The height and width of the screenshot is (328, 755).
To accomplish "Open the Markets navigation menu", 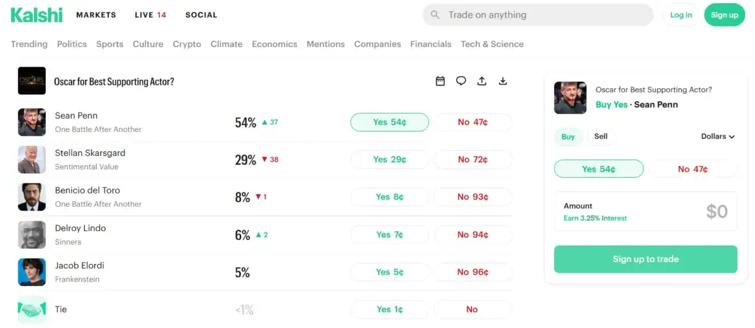I will 96,15.
